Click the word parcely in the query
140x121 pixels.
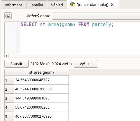point(102,25)
